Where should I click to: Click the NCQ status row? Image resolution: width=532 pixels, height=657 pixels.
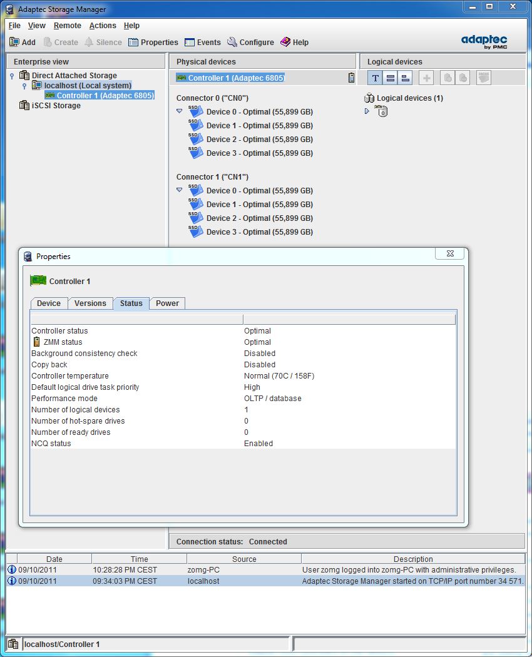point(243,443)
